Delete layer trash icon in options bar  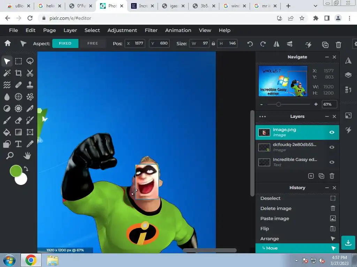339,44
